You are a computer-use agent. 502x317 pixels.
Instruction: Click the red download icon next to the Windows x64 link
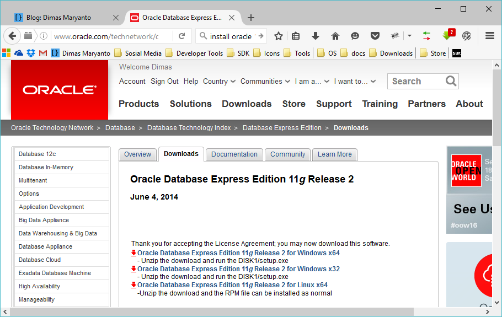click(134, 253)
